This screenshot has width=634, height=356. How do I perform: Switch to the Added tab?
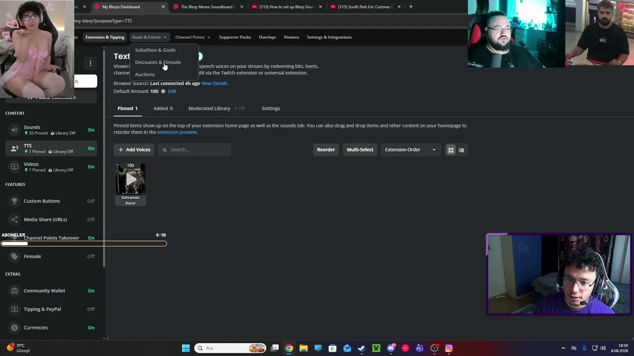(x=163, y=108)
